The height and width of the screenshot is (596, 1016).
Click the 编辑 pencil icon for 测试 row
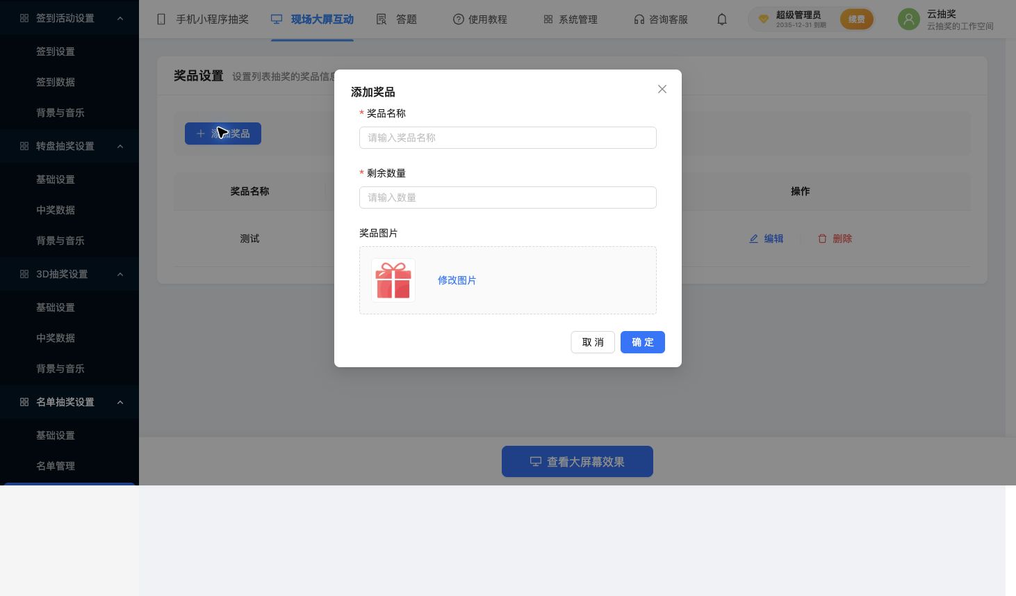coord(753,239)
